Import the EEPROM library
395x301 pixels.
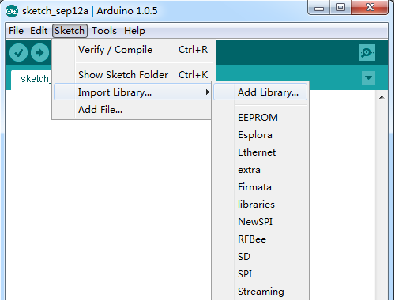(x=260, y=118)
